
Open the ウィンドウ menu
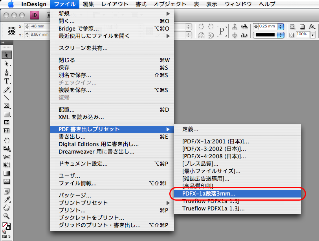pos(238,4)
